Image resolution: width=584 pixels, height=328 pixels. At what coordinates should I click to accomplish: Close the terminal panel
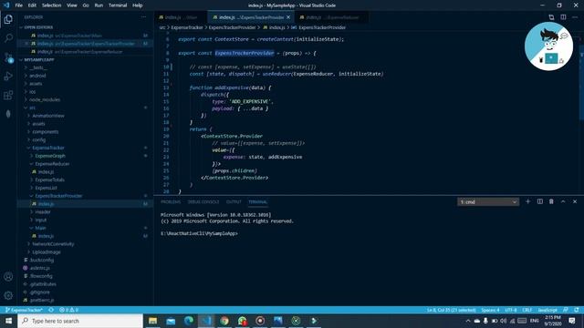click(x=575, y=201)
